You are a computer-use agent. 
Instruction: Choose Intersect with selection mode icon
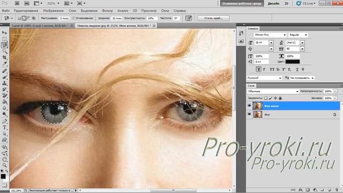click(34, 18)
